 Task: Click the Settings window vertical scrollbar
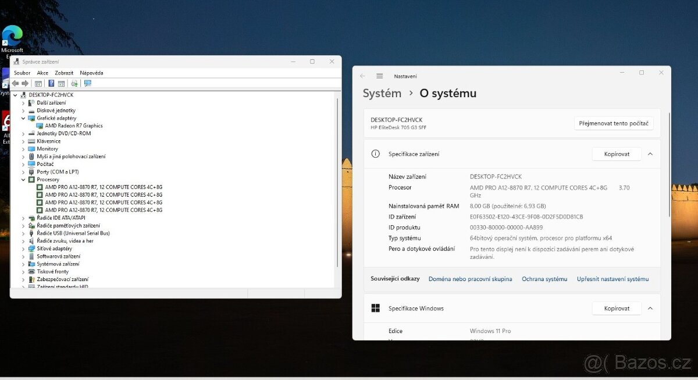point(669,166)
